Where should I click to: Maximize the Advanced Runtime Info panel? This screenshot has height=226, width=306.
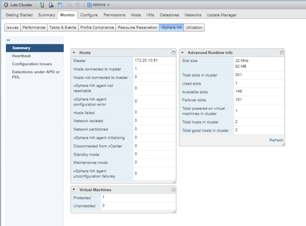[x=282, y=53]
